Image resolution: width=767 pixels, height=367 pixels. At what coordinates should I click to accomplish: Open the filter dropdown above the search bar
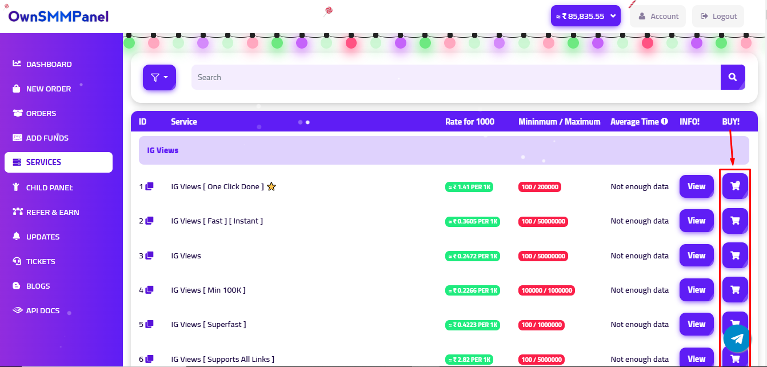click(159, 77)
